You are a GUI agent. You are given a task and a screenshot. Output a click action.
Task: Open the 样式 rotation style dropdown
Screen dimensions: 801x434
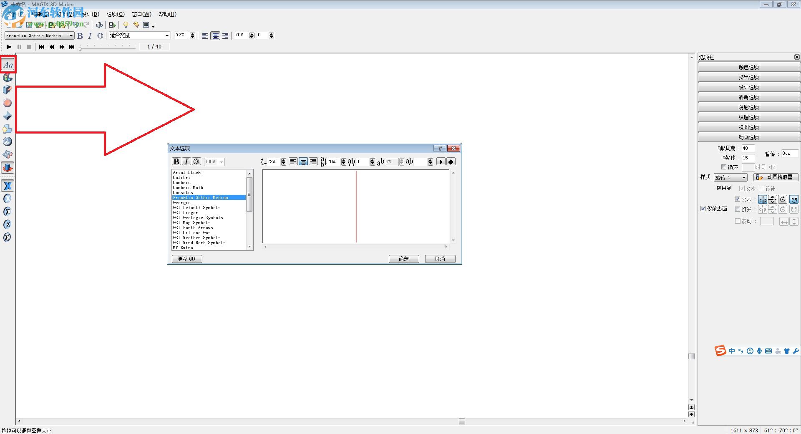click(x=730, y=177)
